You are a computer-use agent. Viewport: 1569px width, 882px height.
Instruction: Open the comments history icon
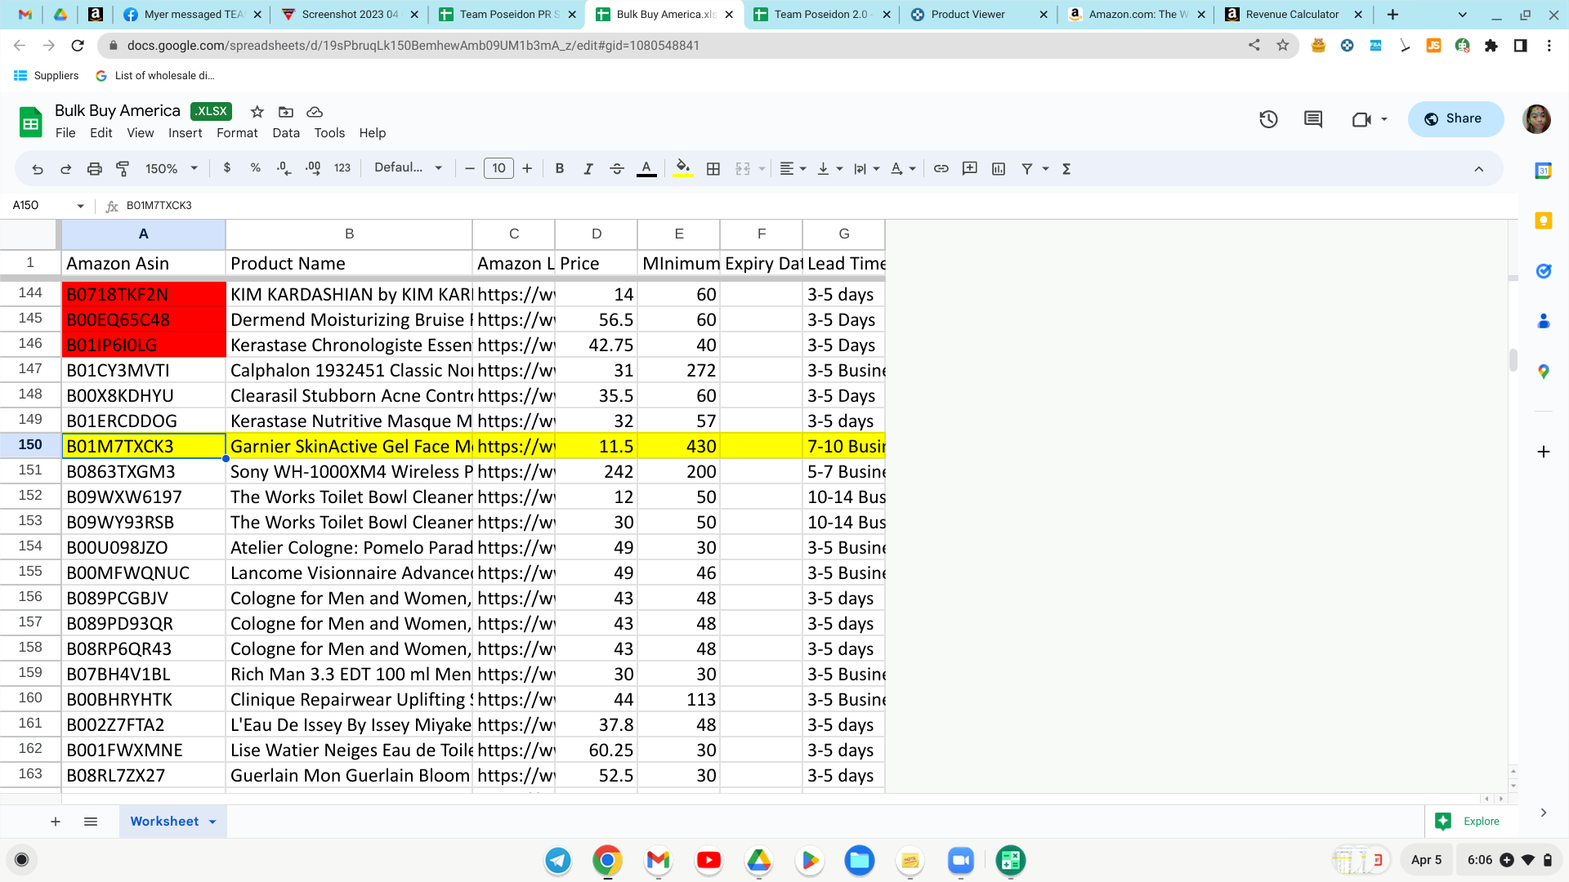pyautogui.click(x=1313, y=119)
